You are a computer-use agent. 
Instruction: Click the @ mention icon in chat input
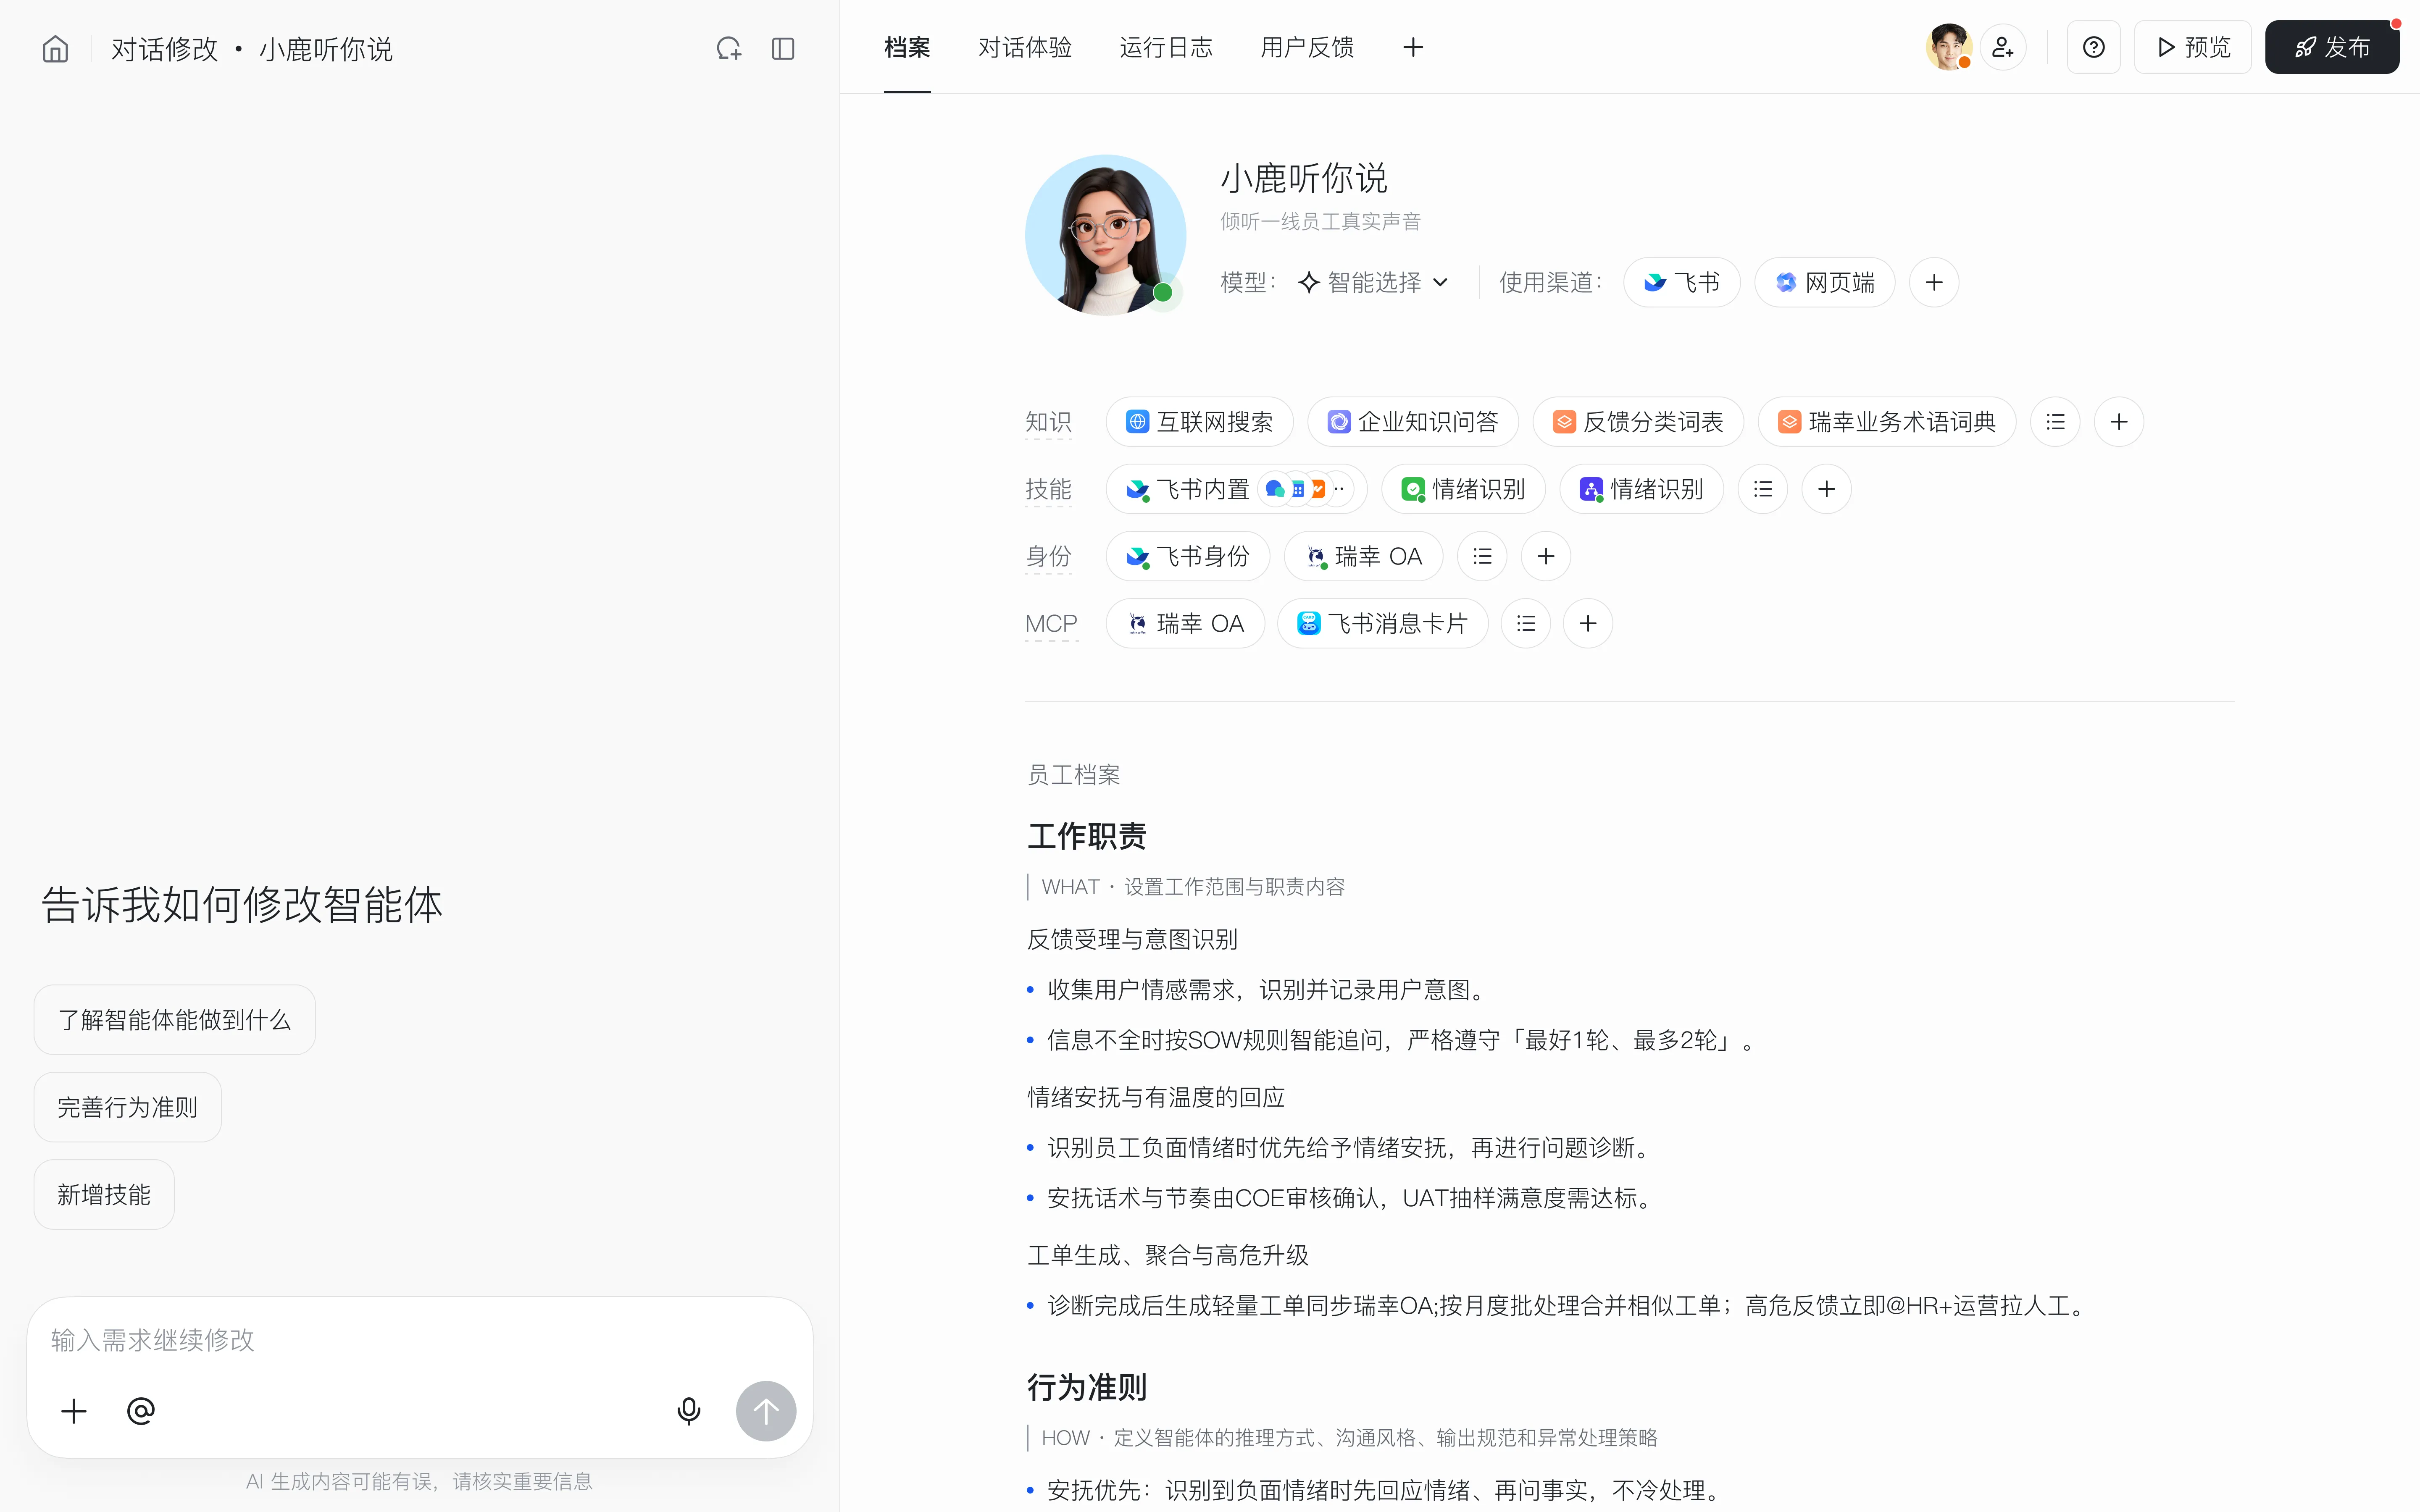141,1411
